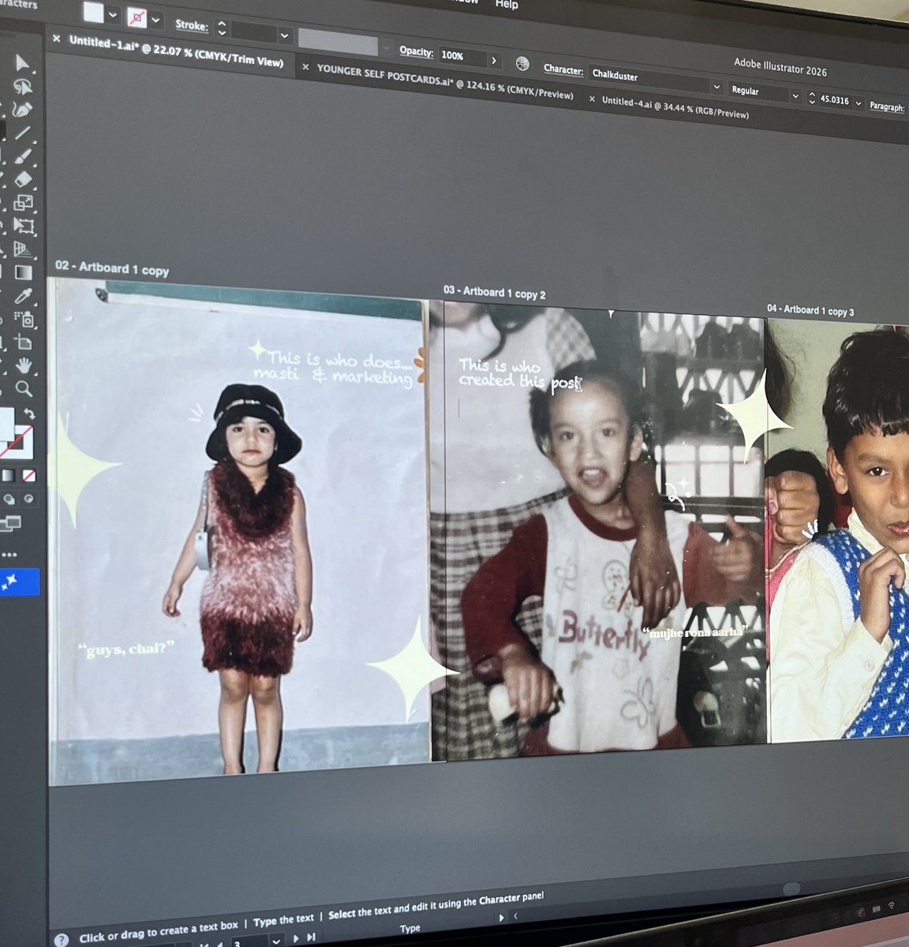Choose the Pen tool
This screenshot has height=947, width=909.
click(22, 110)
